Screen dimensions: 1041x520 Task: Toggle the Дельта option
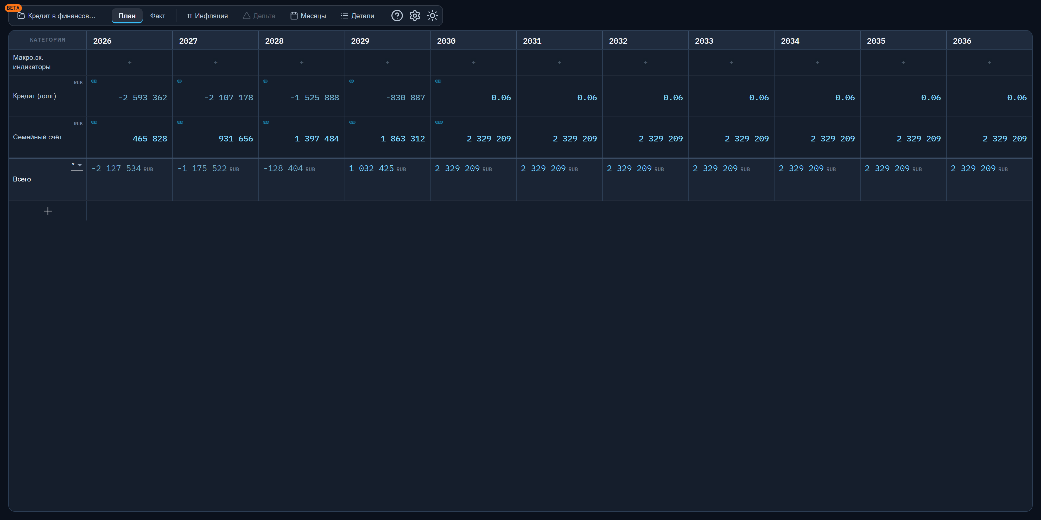click(259, 16)
